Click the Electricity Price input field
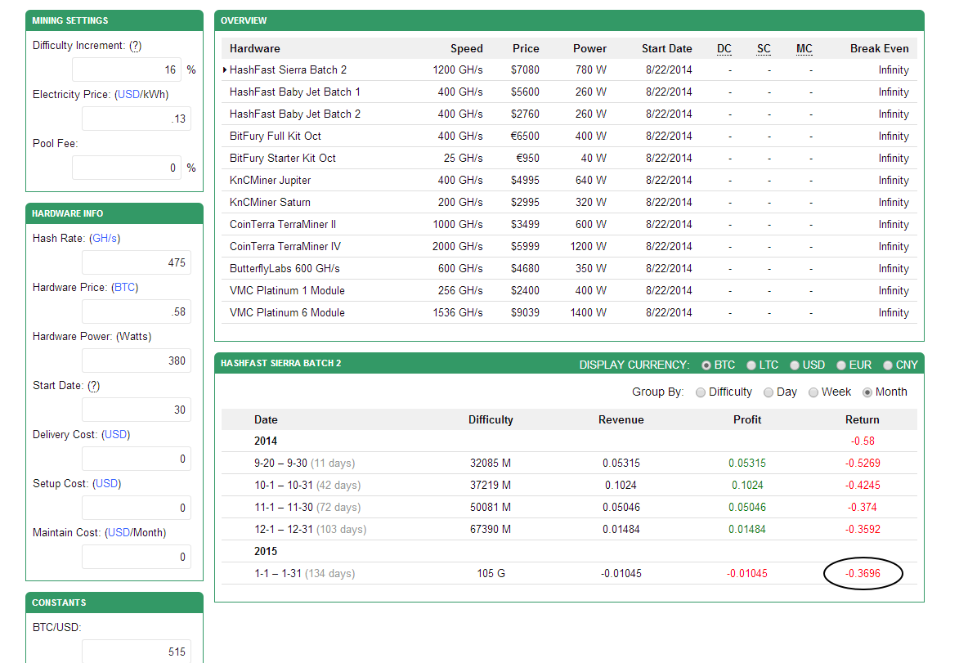Viewport: 968px width, 663px height. 137,119
